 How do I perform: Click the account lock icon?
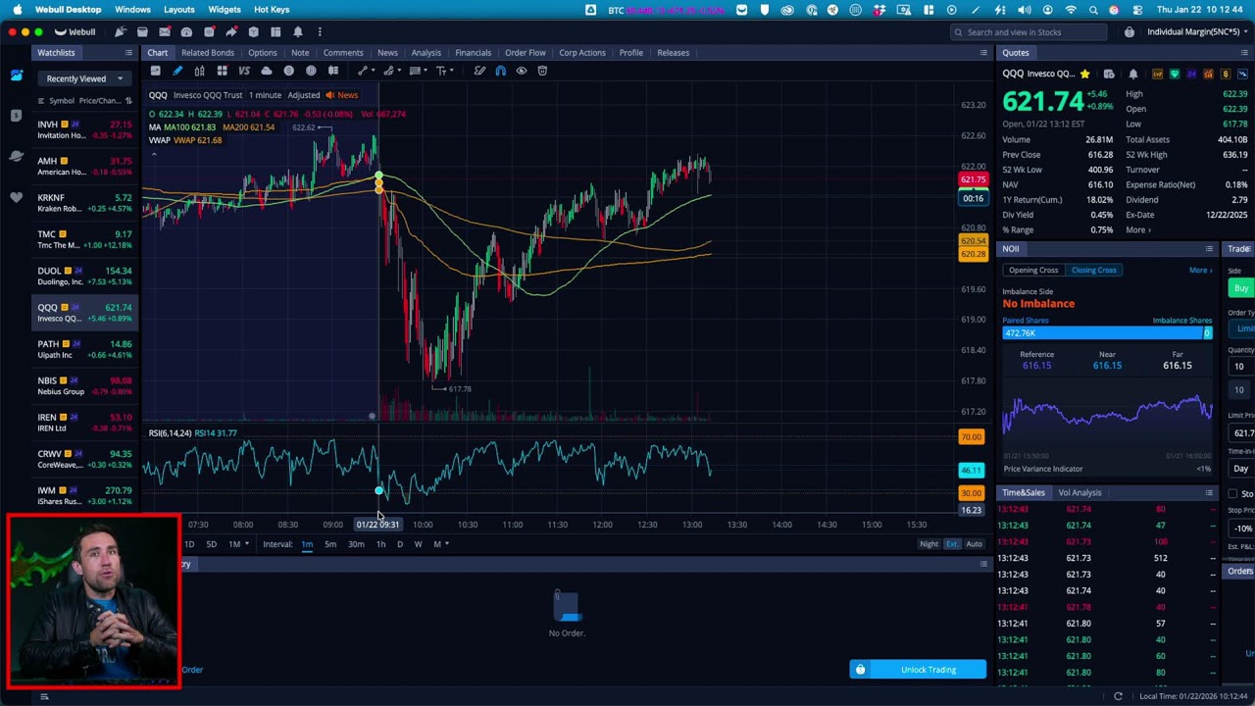[x=1129, y=31]
